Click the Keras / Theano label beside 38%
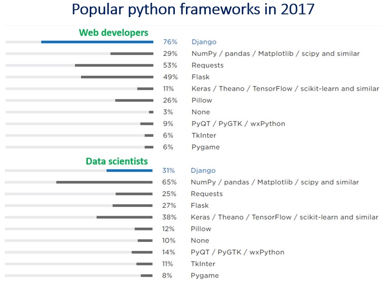 coord(284,217)
